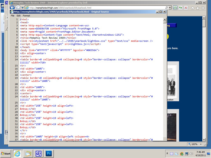
Task: Click the '</head>' tag on line 10
Action: [25, 47]
